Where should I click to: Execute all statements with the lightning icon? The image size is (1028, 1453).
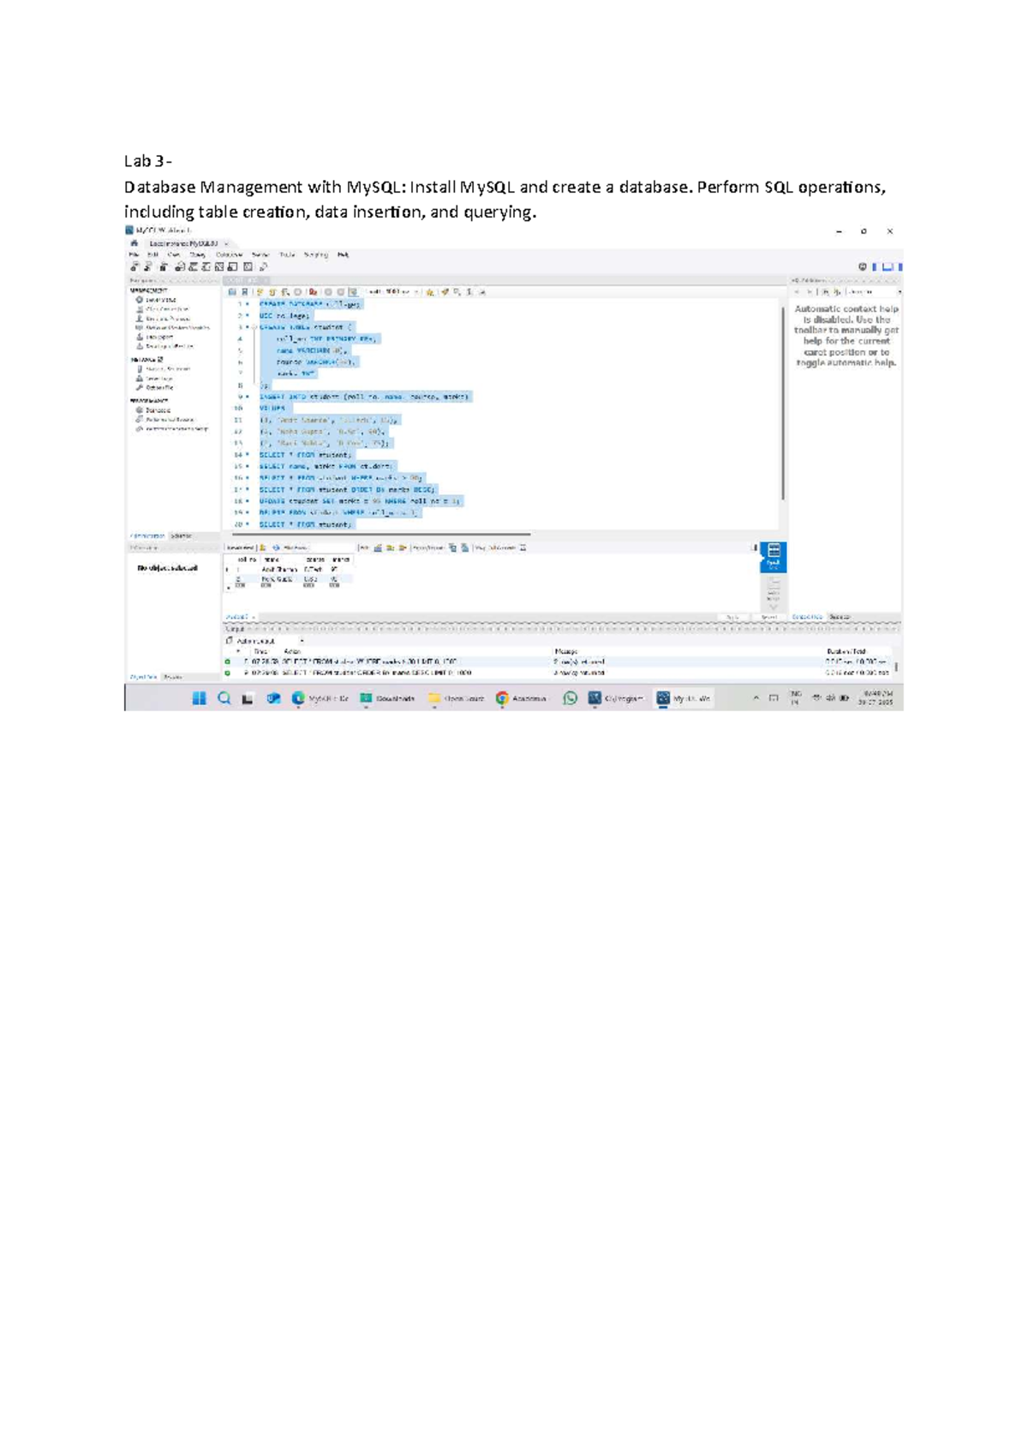[260, 292]
